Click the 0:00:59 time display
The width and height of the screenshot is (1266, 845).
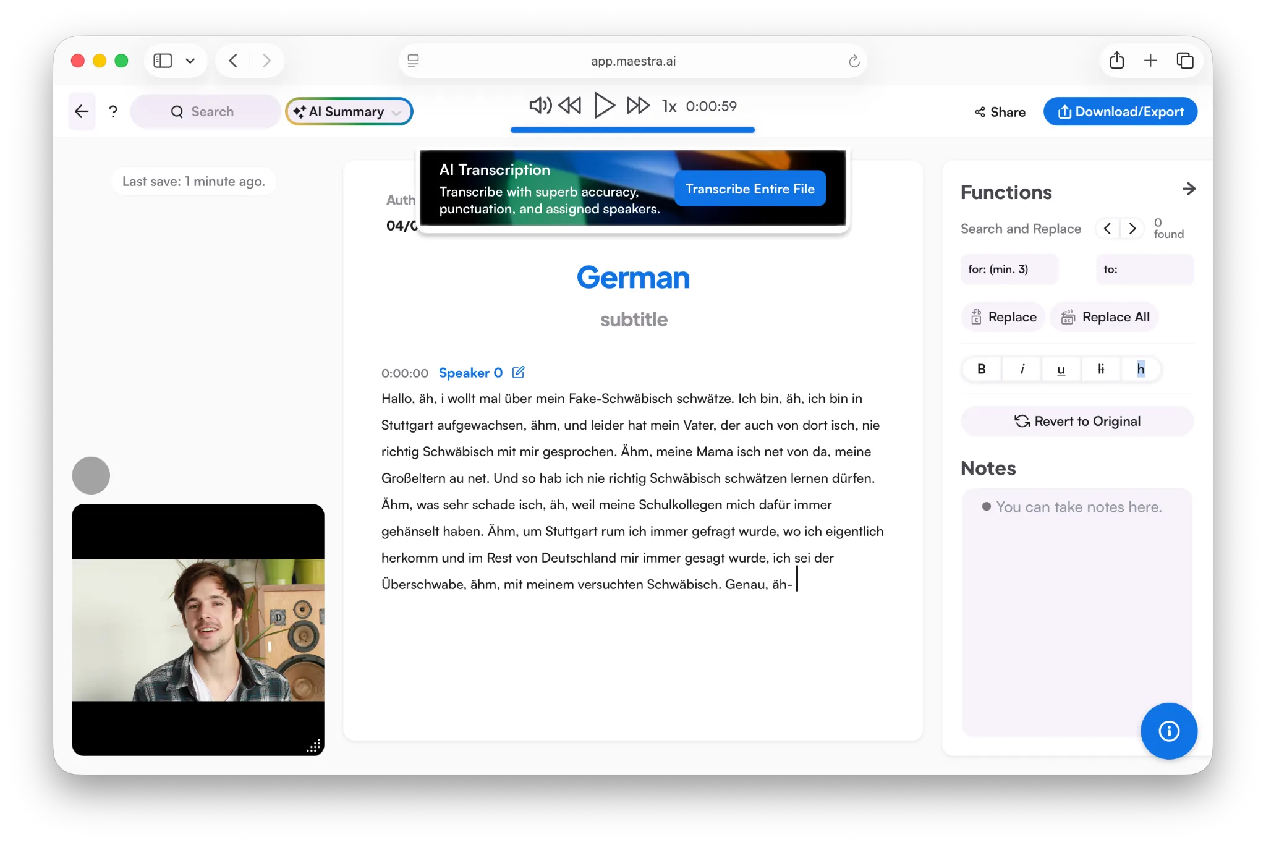pos(711,106)
